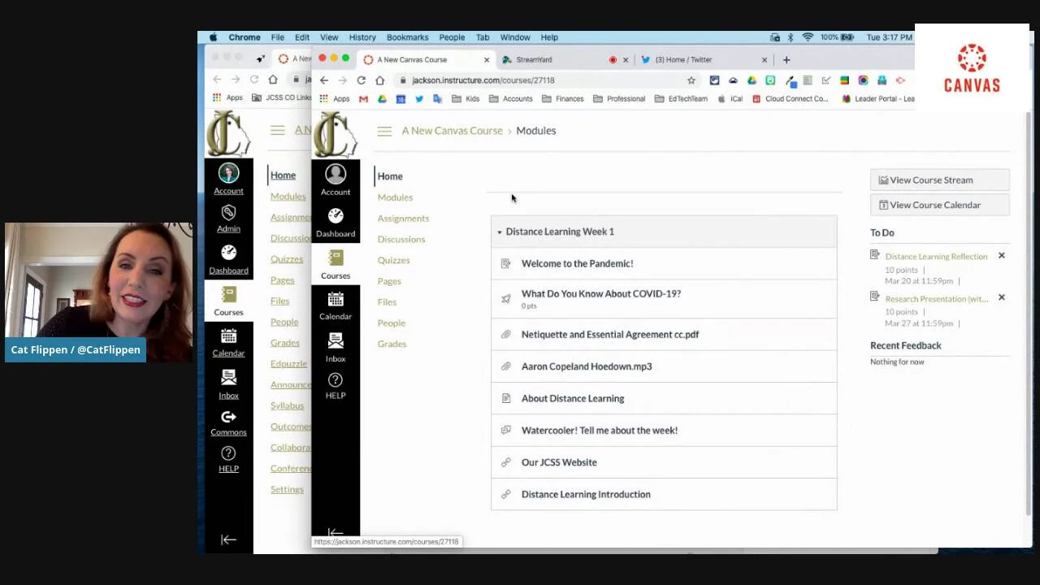1040x585 pixels.
Task: Open Dashboard in the front Canvas window sidebar
Action: point(335,222)
